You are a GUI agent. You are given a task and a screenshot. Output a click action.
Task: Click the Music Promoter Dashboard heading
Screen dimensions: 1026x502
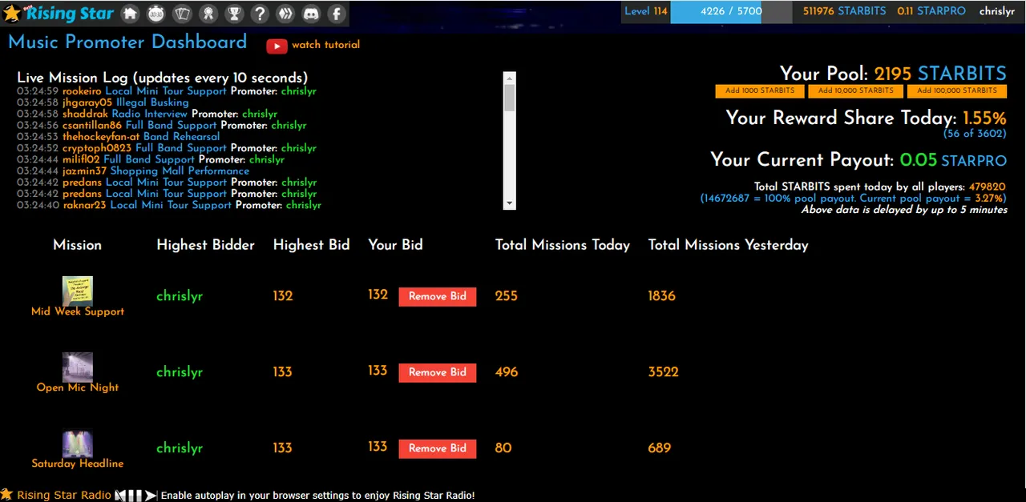coord(127,42)
